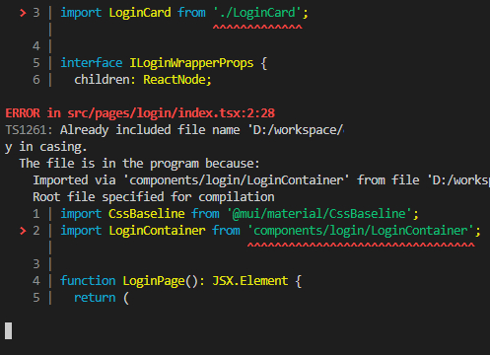The height and width of the screenshot is (355, 490).
Task: Click the red arrow marker beside line 2
Action: point(23,231)
